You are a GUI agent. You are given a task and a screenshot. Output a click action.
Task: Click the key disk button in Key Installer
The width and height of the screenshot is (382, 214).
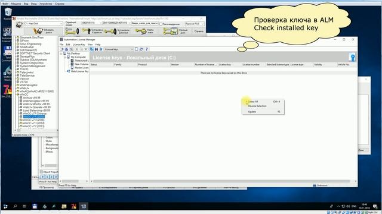pyautogui.click(x=175, y=31)
